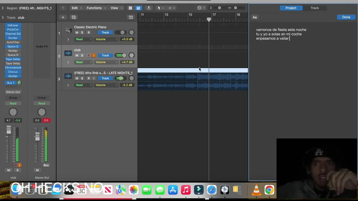Open Logic Pro icon in the dock
This screenshot has height=201, width=358.
pos(225,190)
